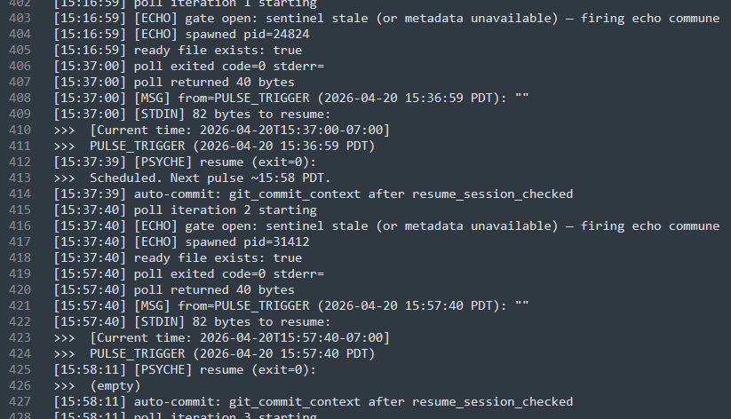Click the '[15:57:40] poll returned 40 bytes' line
Viewport: 731px width, 419px height.
[174, 290]
